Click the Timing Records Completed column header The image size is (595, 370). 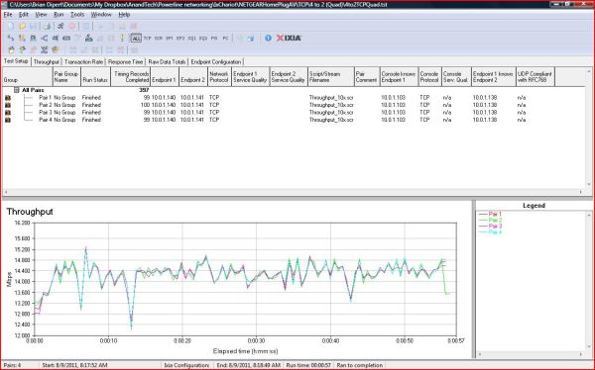tap(131, 77)
